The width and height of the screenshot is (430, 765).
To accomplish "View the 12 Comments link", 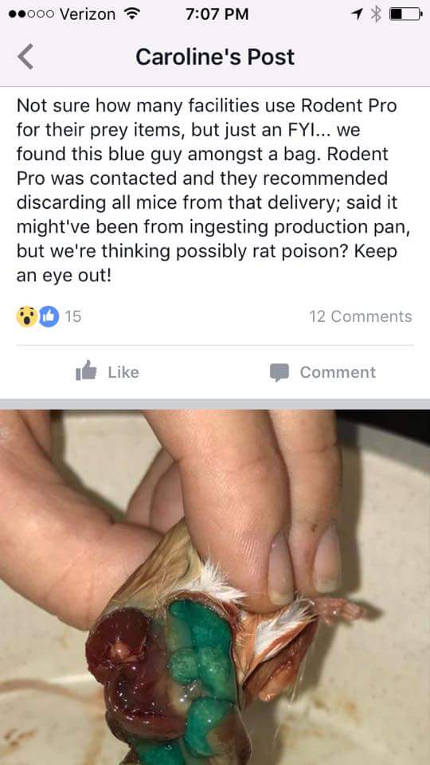I will coord(361,316).
